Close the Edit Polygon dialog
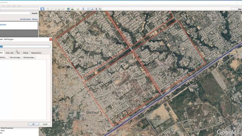Screen dimensions: 242x136 coord(50,39)
